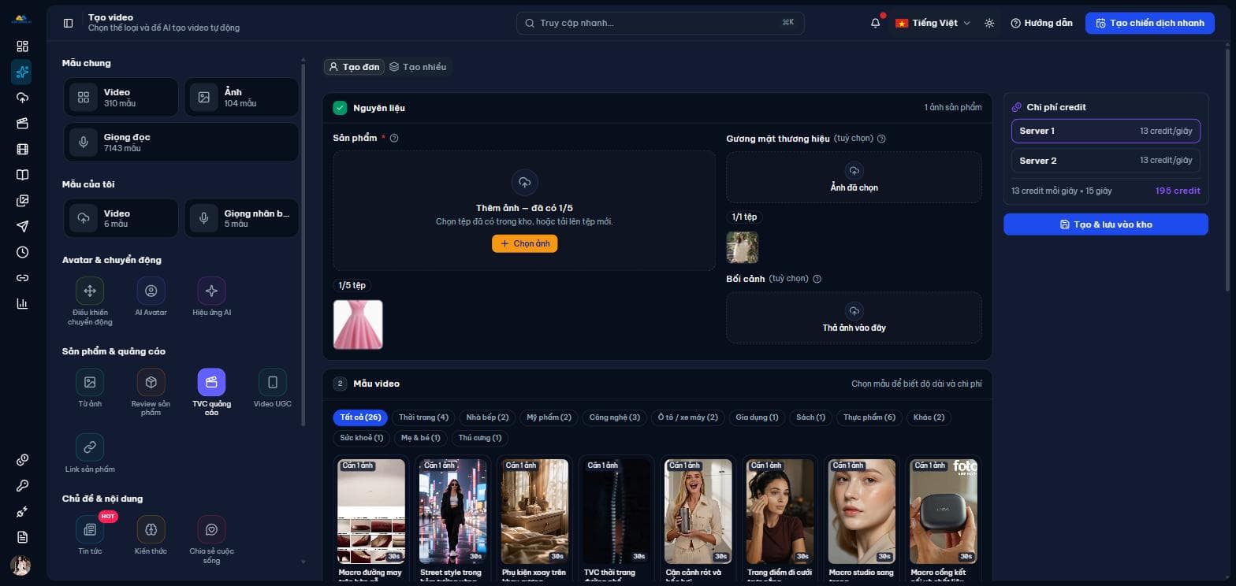1236x586 pixels.
Task: Toggle the light/dark theme sun icon
Action: (x=989, y=23)
